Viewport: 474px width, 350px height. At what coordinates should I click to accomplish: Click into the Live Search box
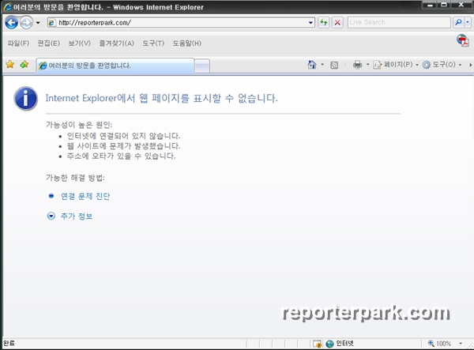click(x=399, y=22)
